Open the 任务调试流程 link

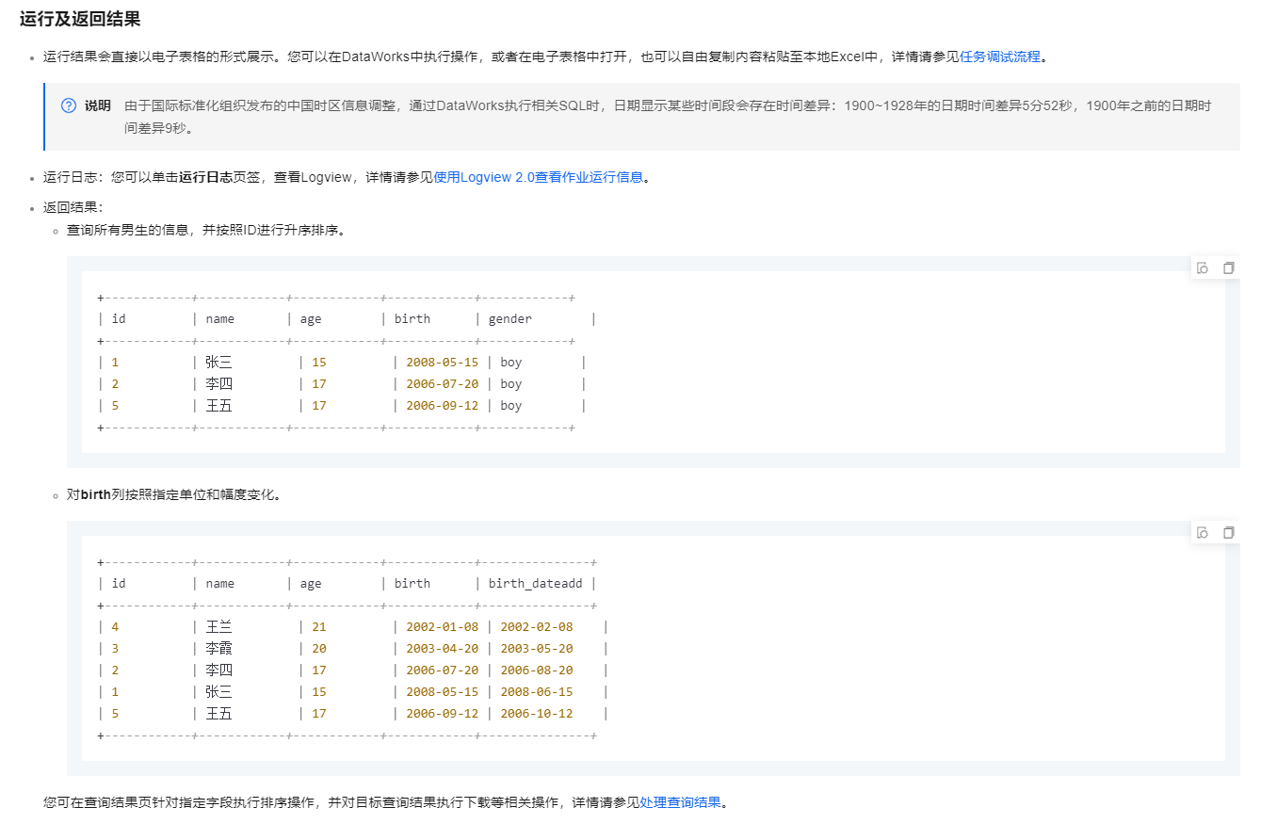tap(1000, 57)
